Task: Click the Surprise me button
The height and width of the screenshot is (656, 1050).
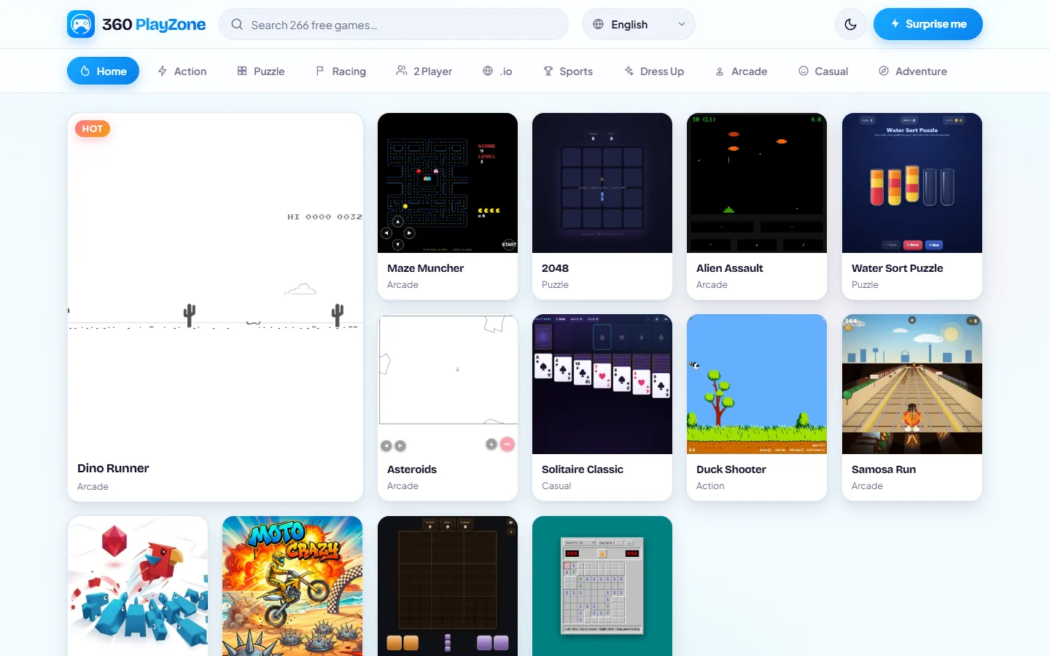Action: pyautogui.click(x=928, y=24)
